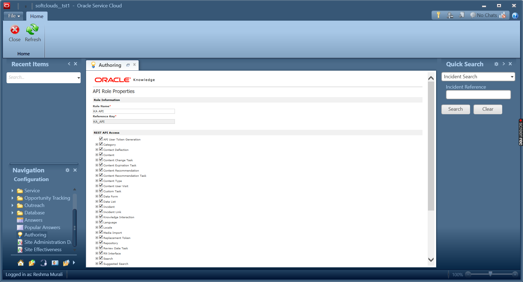The height and width of the screenshot is (282, 523).
Task: Click the green Refresh icon
Action: point(32,30)
